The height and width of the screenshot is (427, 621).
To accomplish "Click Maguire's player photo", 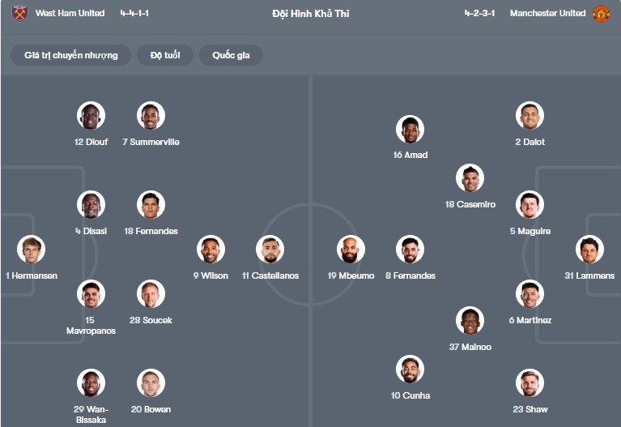I will 530,205.
